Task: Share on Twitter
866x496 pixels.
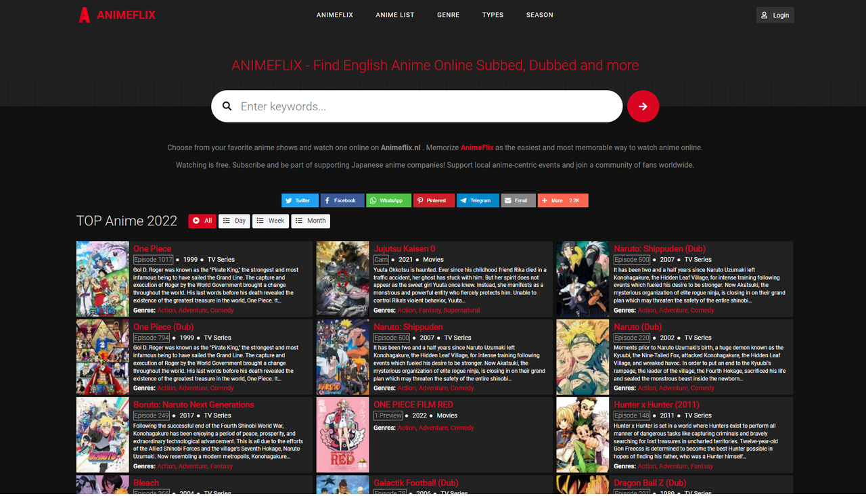Action: 300,200
